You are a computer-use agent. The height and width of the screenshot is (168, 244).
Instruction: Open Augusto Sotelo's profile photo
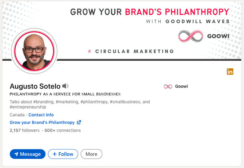34,51
